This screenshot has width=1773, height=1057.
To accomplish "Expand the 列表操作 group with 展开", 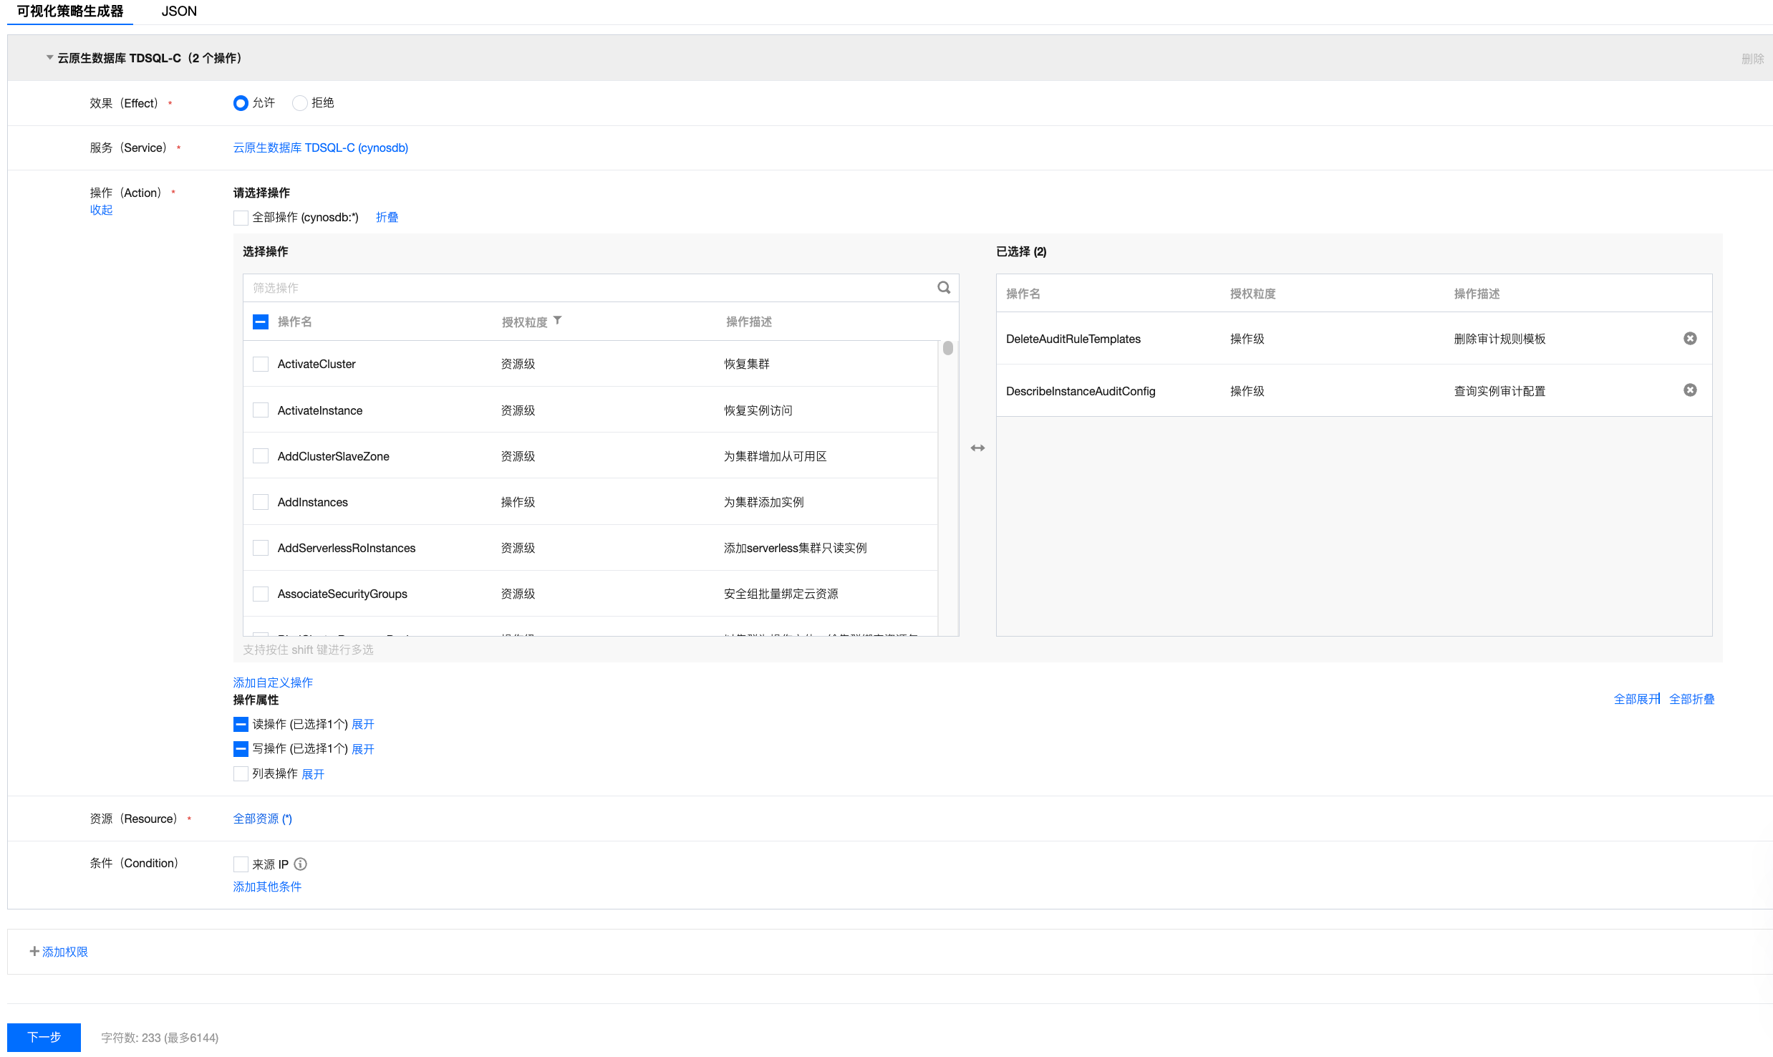I will tap(313, 773).
